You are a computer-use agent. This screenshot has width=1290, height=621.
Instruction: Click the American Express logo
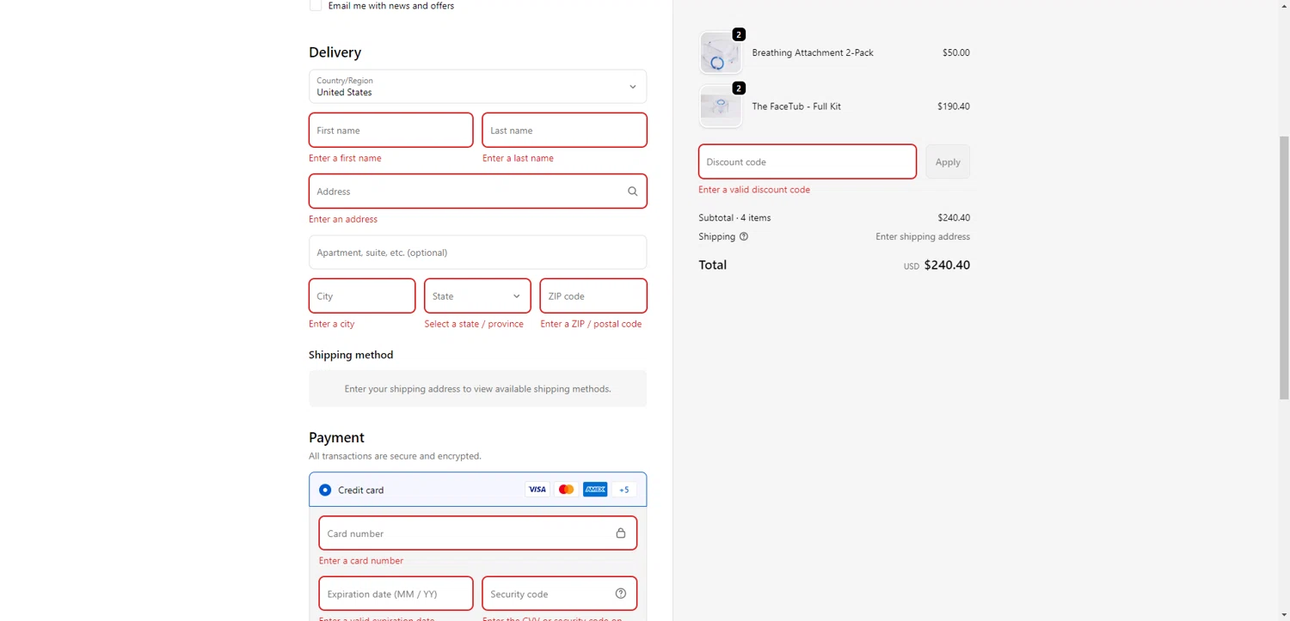pos(595,490)
